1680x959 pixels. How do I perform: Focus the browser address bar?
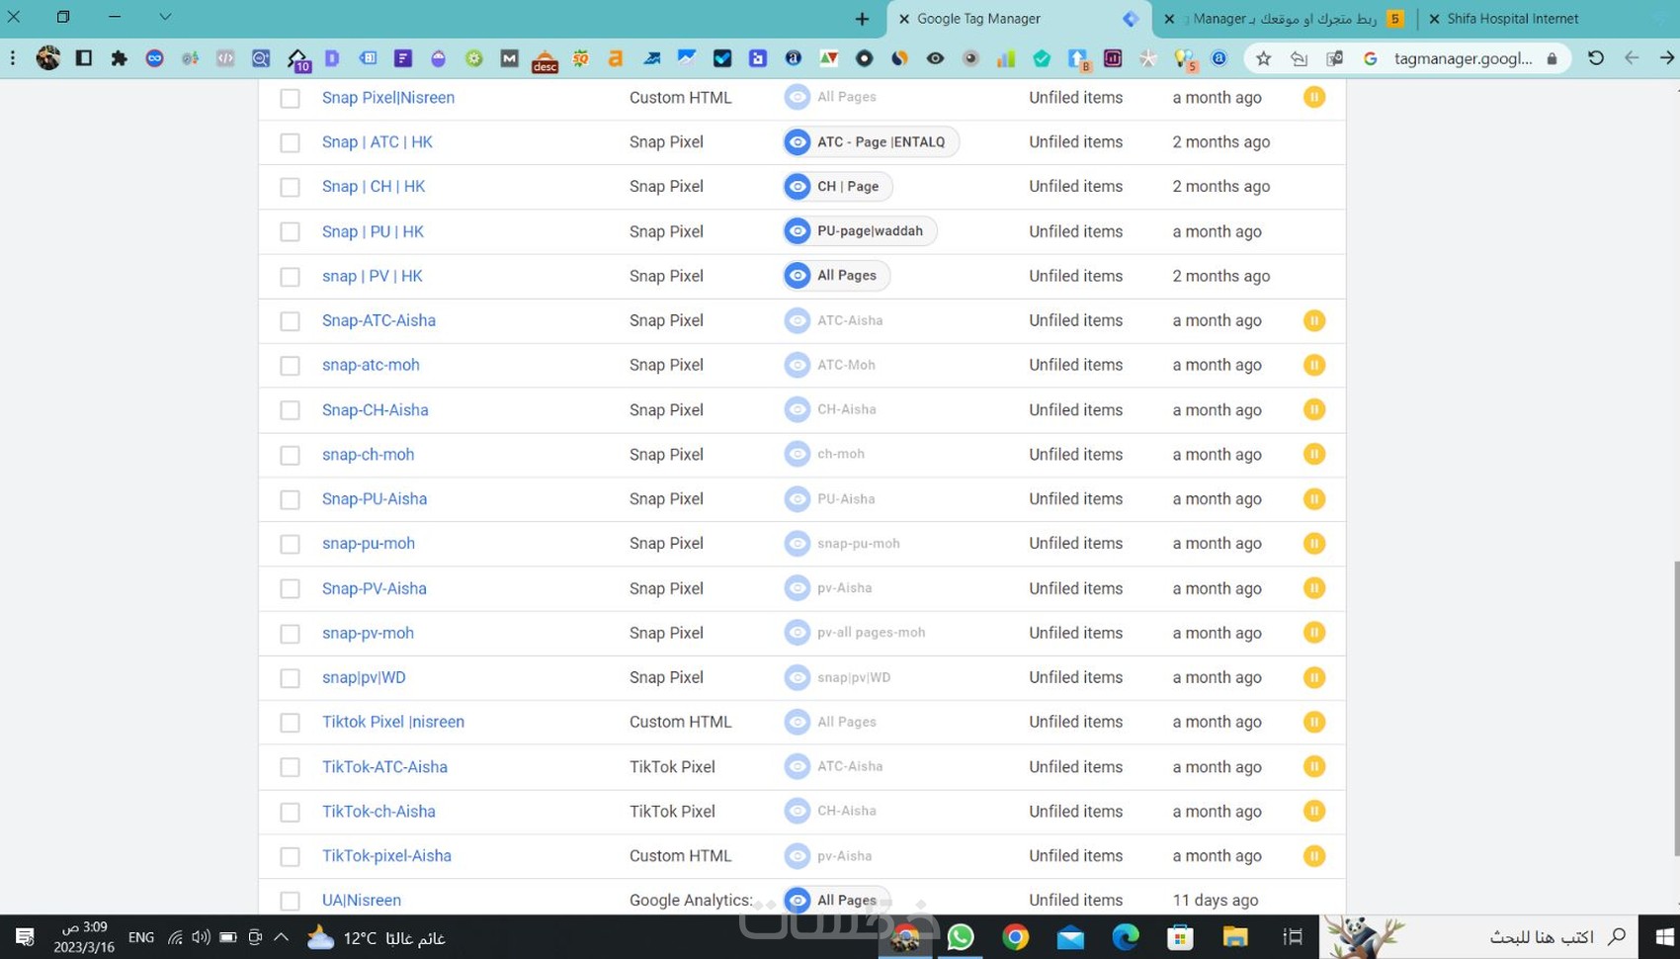click(x=1463, y=58)
